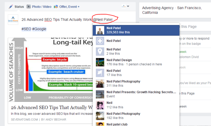Select the Growth Hacking Secrets event suggestion
This screenshot has width=211, height=126.
[141, 92]
